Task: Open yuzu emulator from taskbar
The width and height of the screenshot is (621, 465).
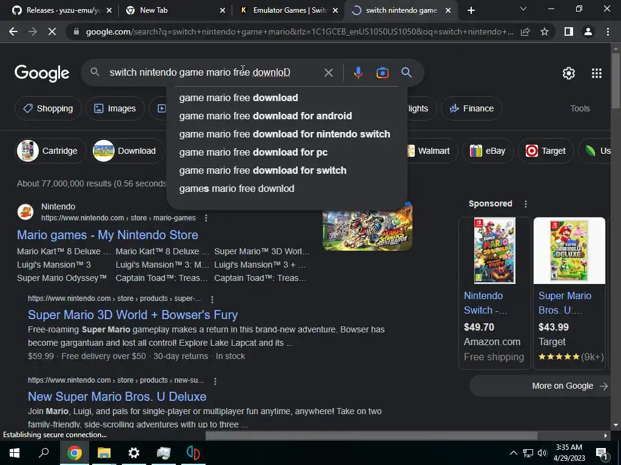Action: click(x=193, y=453)
